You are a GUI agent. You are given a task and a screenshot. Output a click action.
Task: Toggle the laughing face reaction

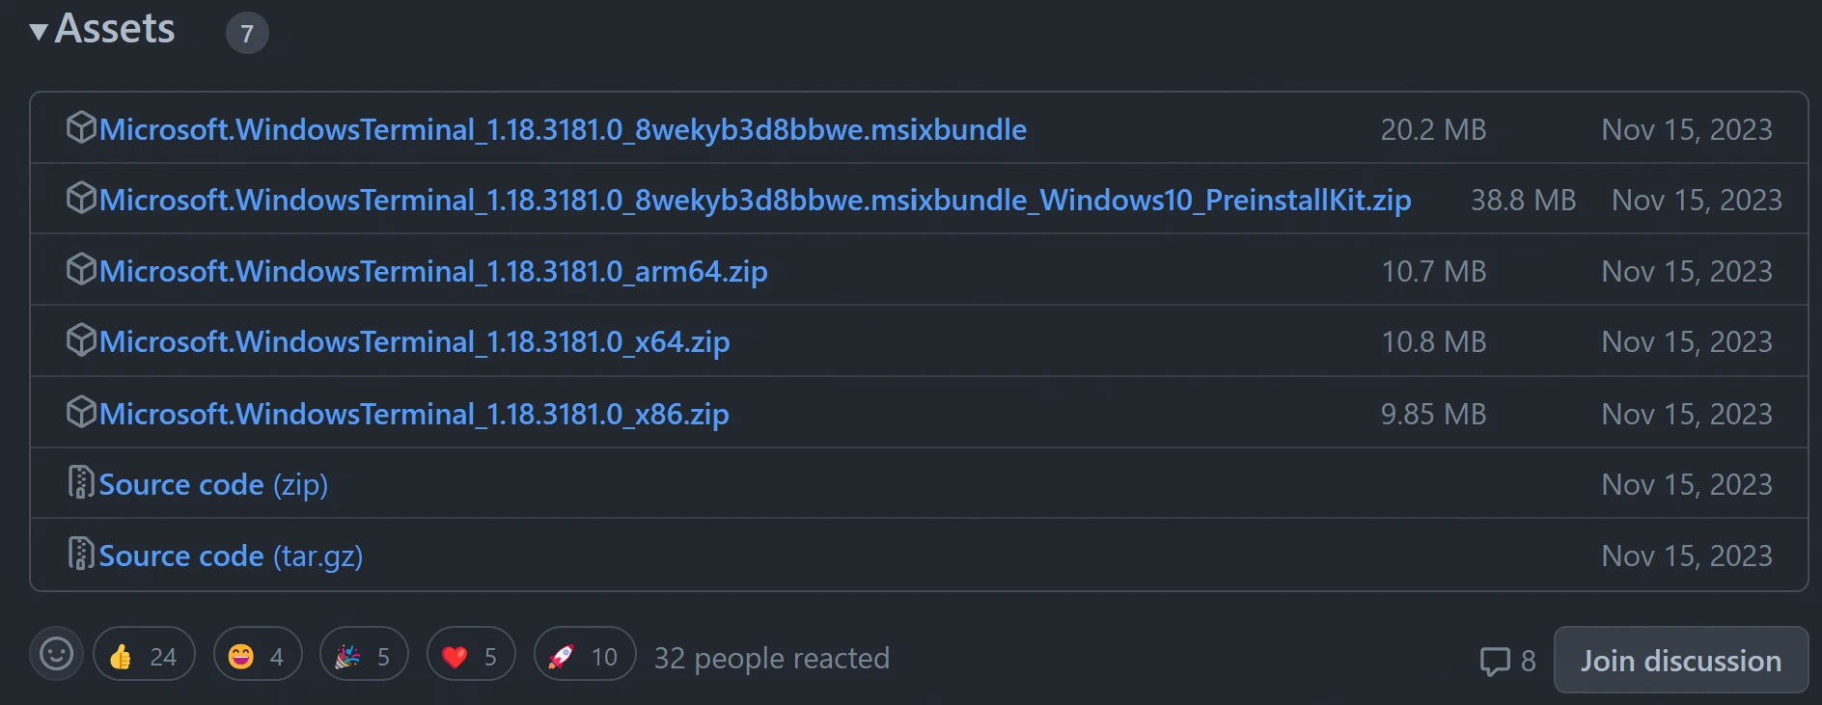(257, 657)
